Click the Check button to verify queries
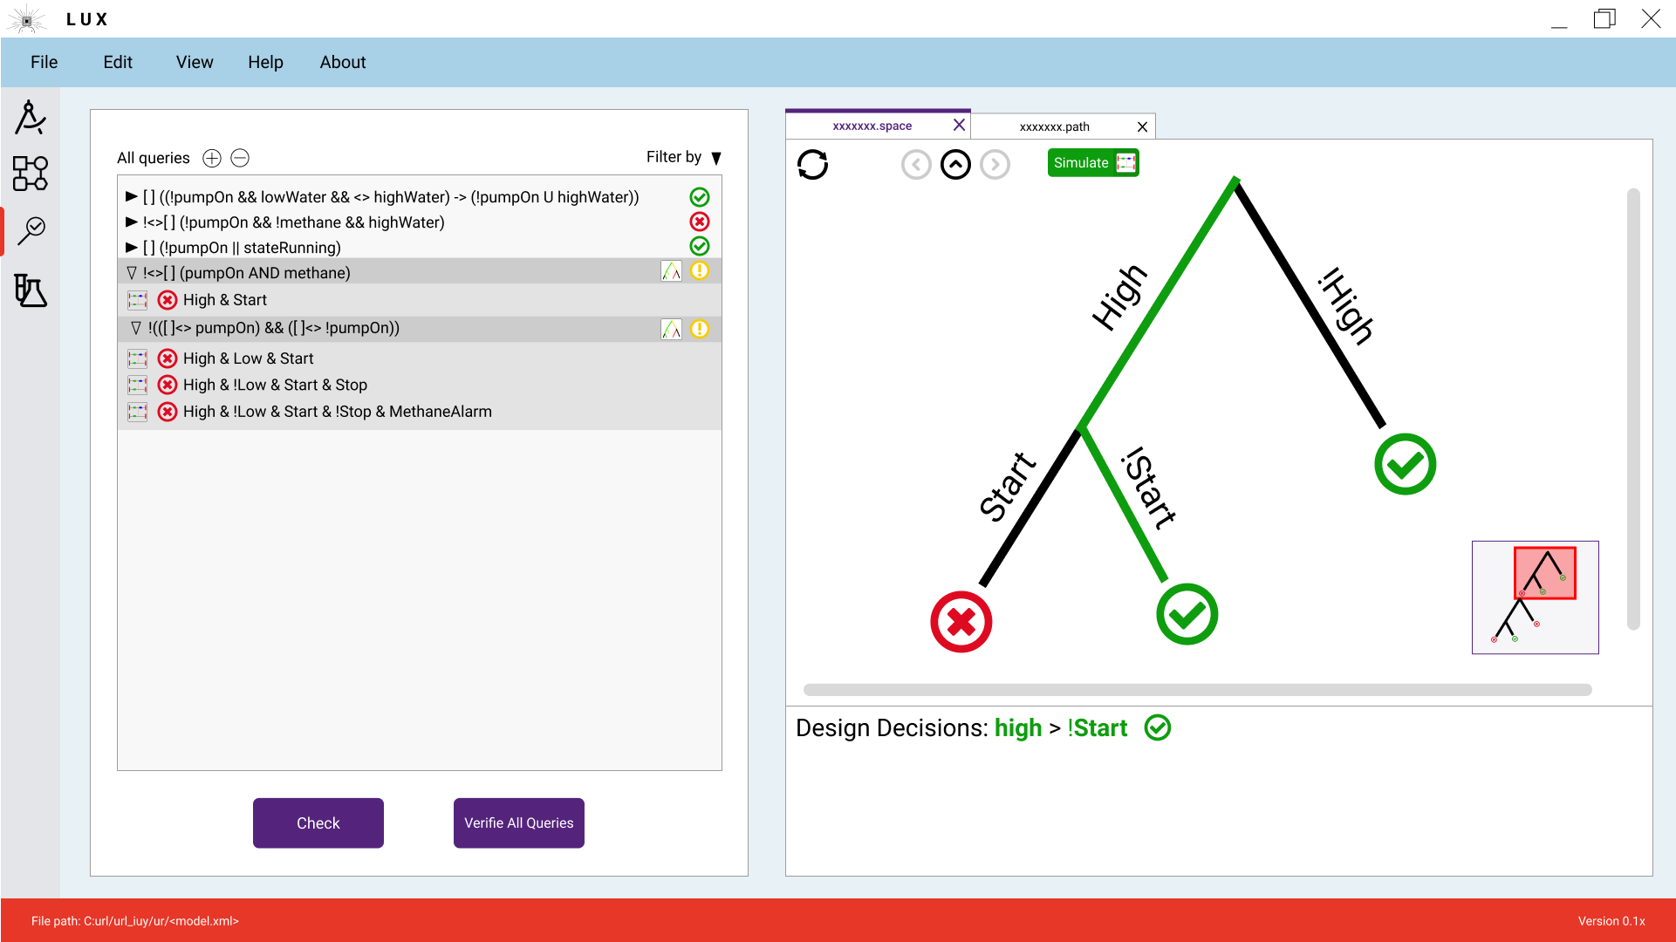 [318, 823]
